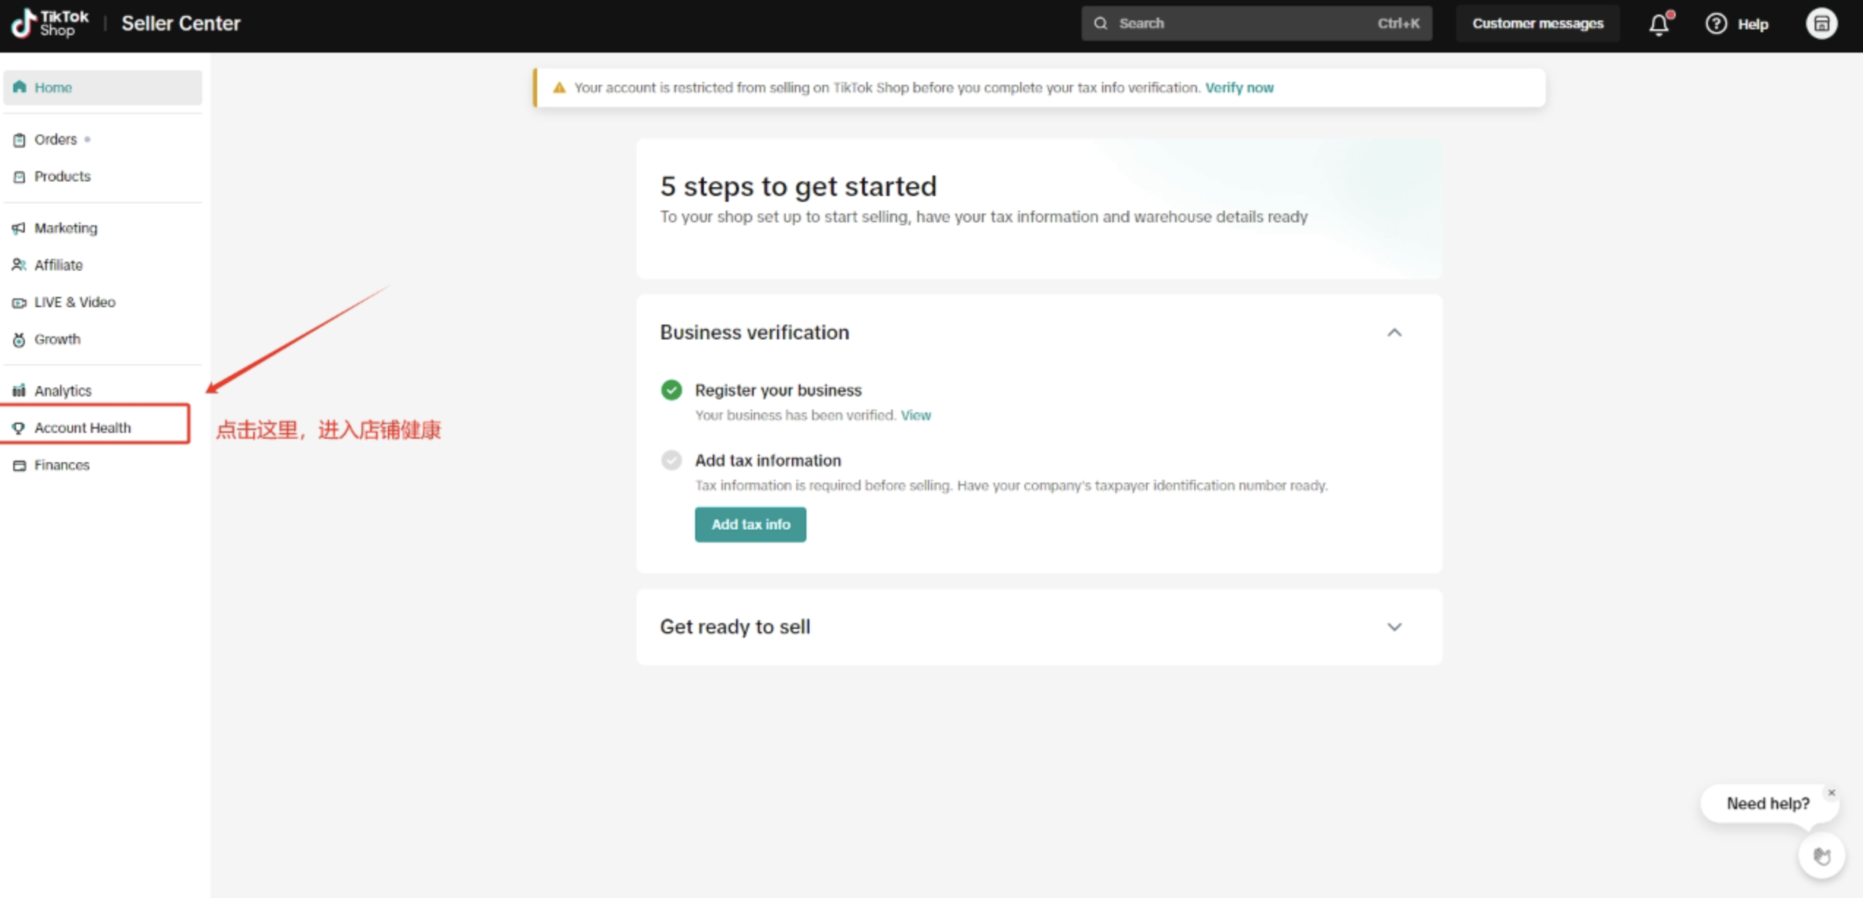
Task: Open Home in the sidebar
Action: 102,87
